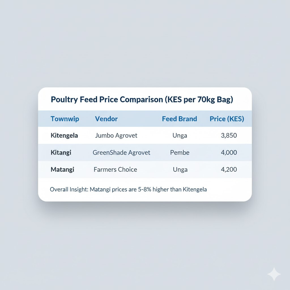Click the Price (KES) column header
This screenshot has width=290, height=290.
tap(227, 119)
